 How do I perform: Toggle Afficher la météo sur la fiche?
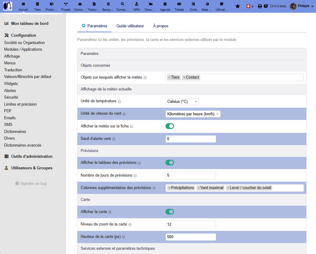tap(170, 126)
